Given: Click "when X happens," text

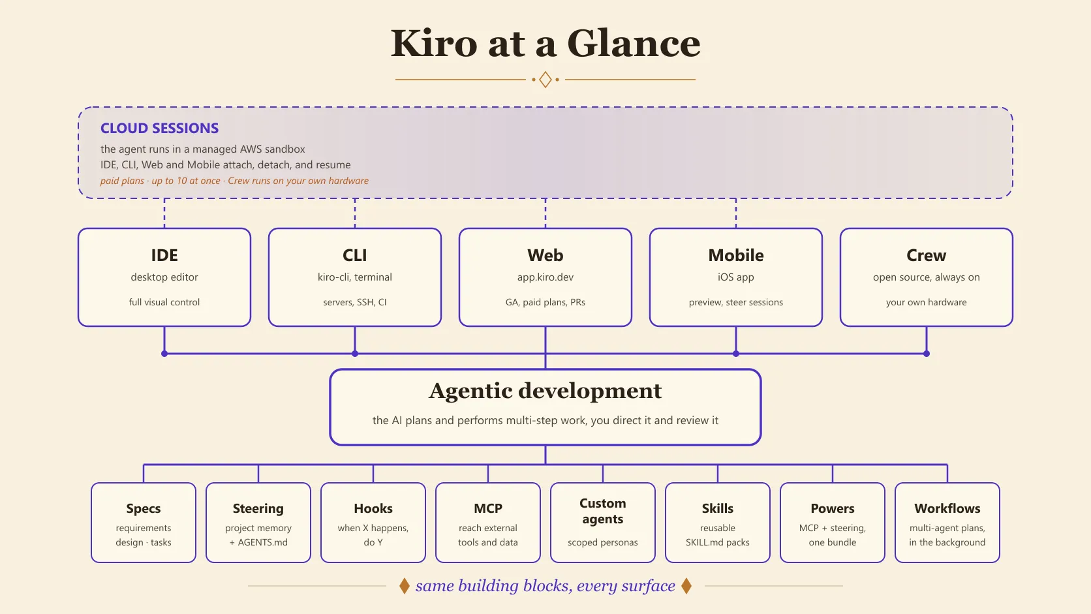Looking at the screenshot, I should tap(373, 528).
